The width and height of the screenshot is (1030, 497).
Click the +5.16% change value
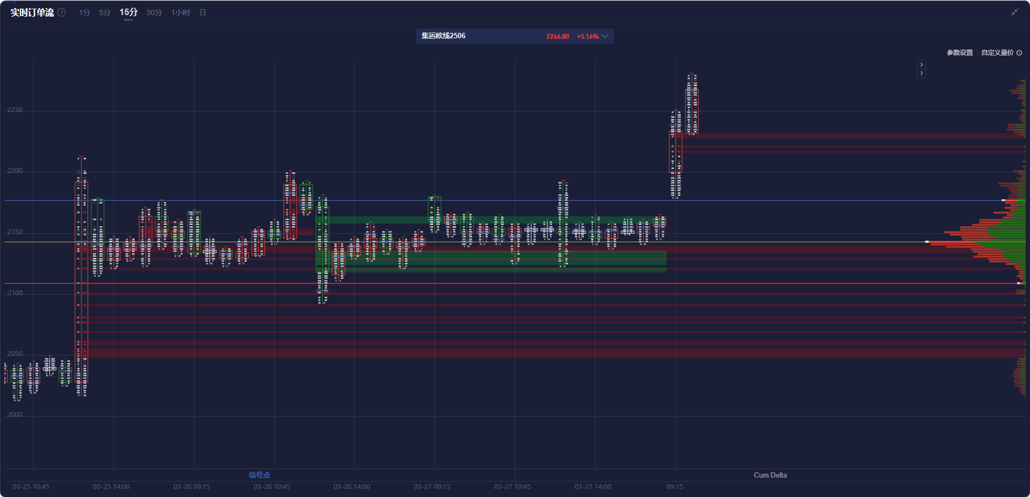point(588,37)
